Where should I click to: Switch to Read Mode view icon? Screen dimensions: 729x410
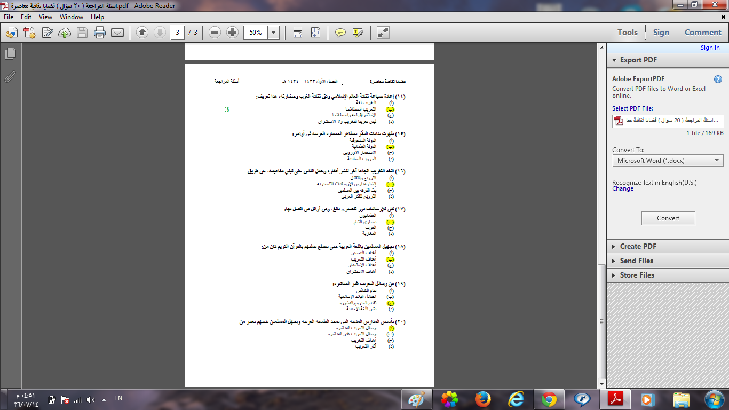pos(383,33)
